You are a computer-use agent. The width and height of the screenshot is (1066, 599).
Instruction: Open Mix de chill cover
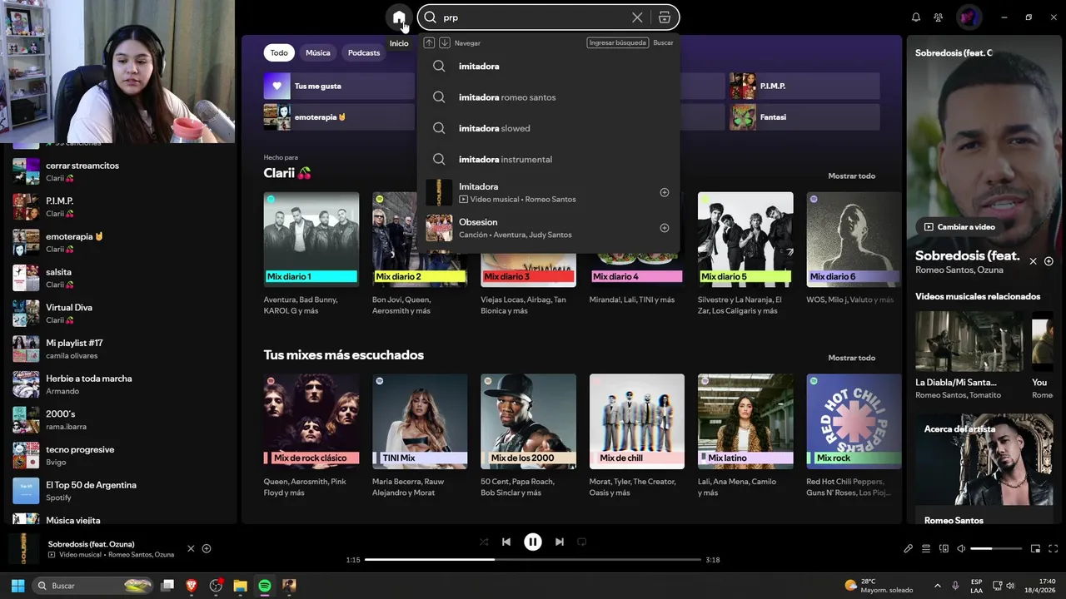point(637,421)
